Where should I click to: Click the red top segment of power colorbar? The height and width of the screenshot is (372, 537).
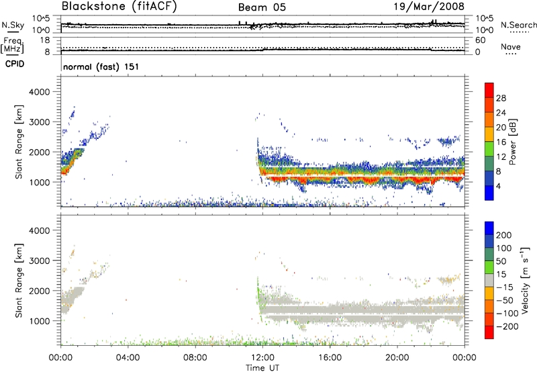coord(489,91)
